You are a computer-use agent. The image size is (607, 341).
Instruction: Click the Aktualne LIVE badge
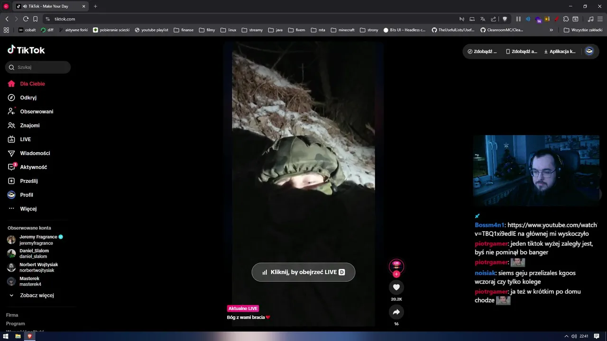pos(243,308)
